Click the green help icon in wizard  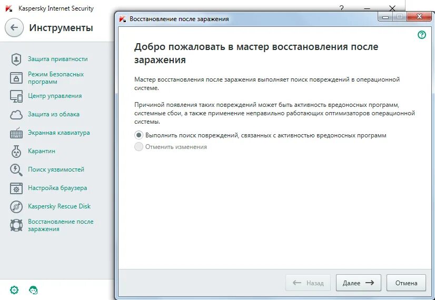point(422,35)
